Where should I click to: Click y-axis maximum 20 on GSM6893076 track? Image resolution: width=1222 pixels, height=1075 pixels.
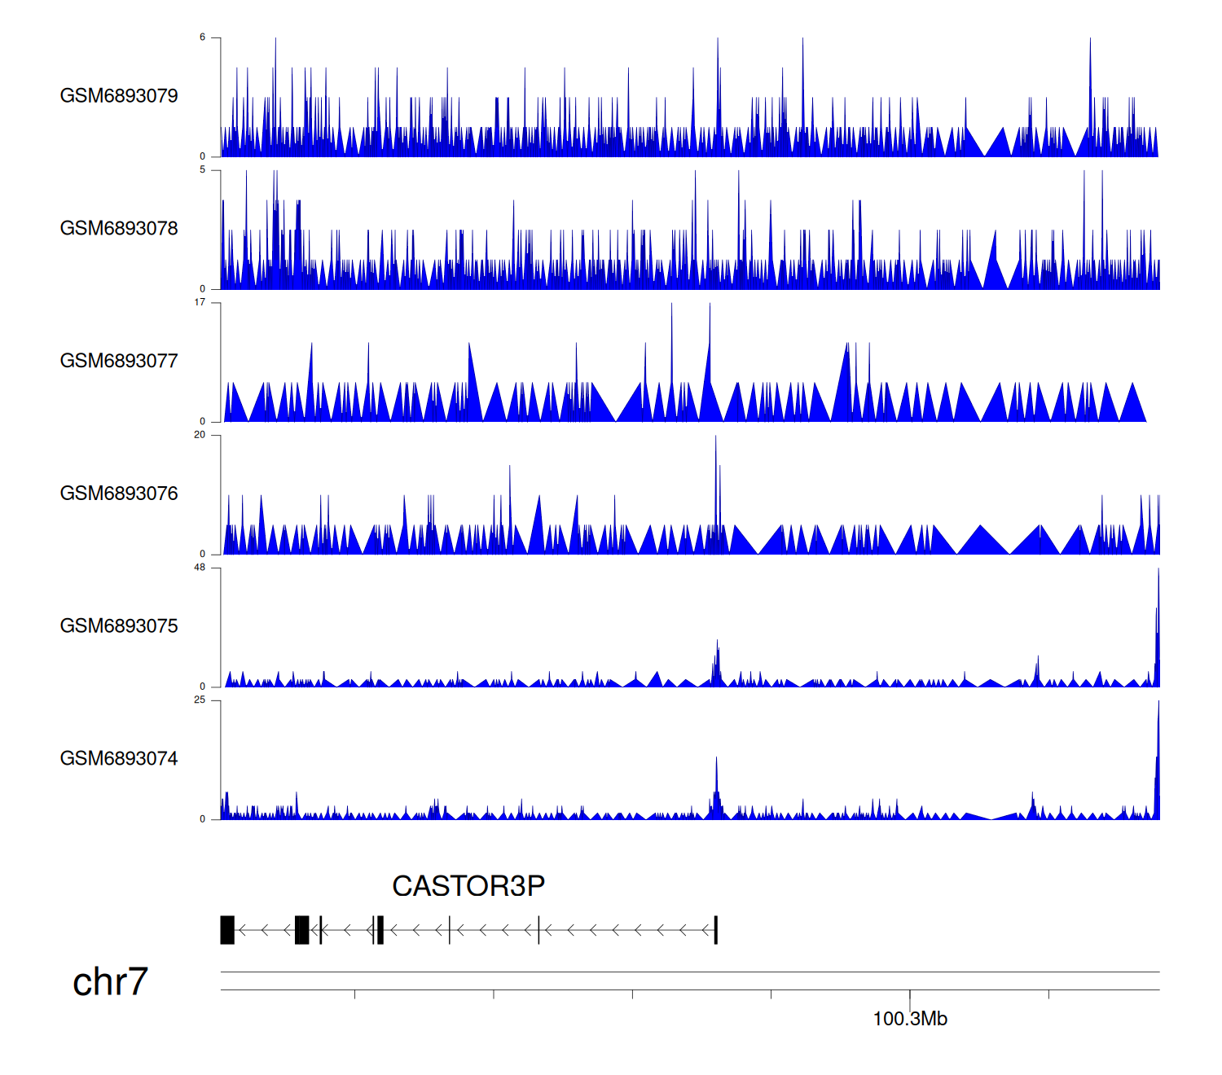200,435
